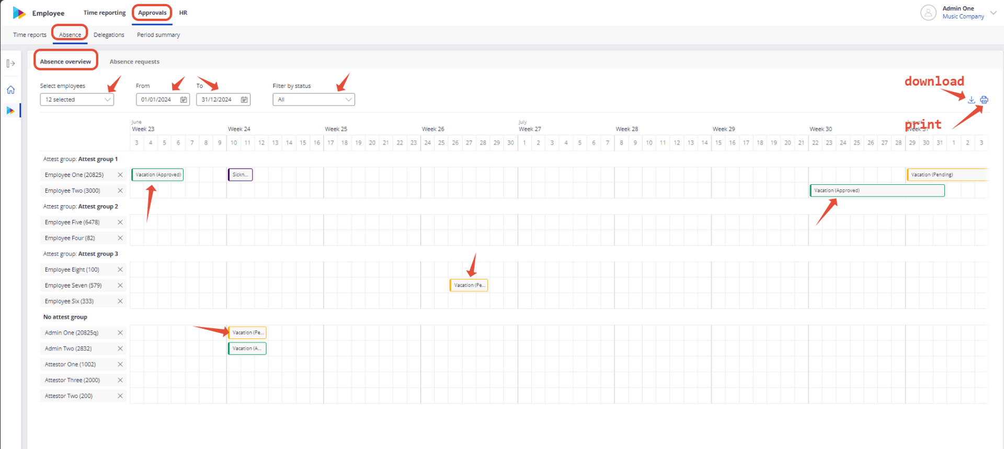
Task: Remove Attestor Two (200) from list
Action: pyautogui.click(x=120, y=396)
